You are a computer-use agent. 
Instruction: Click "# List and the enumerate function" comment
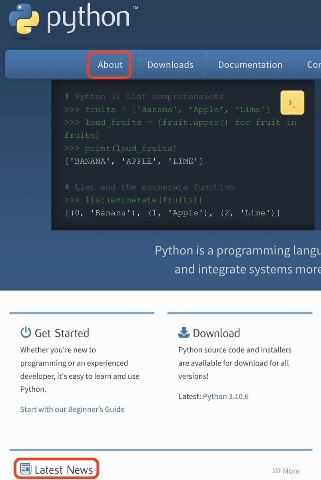tap(150, 187)
